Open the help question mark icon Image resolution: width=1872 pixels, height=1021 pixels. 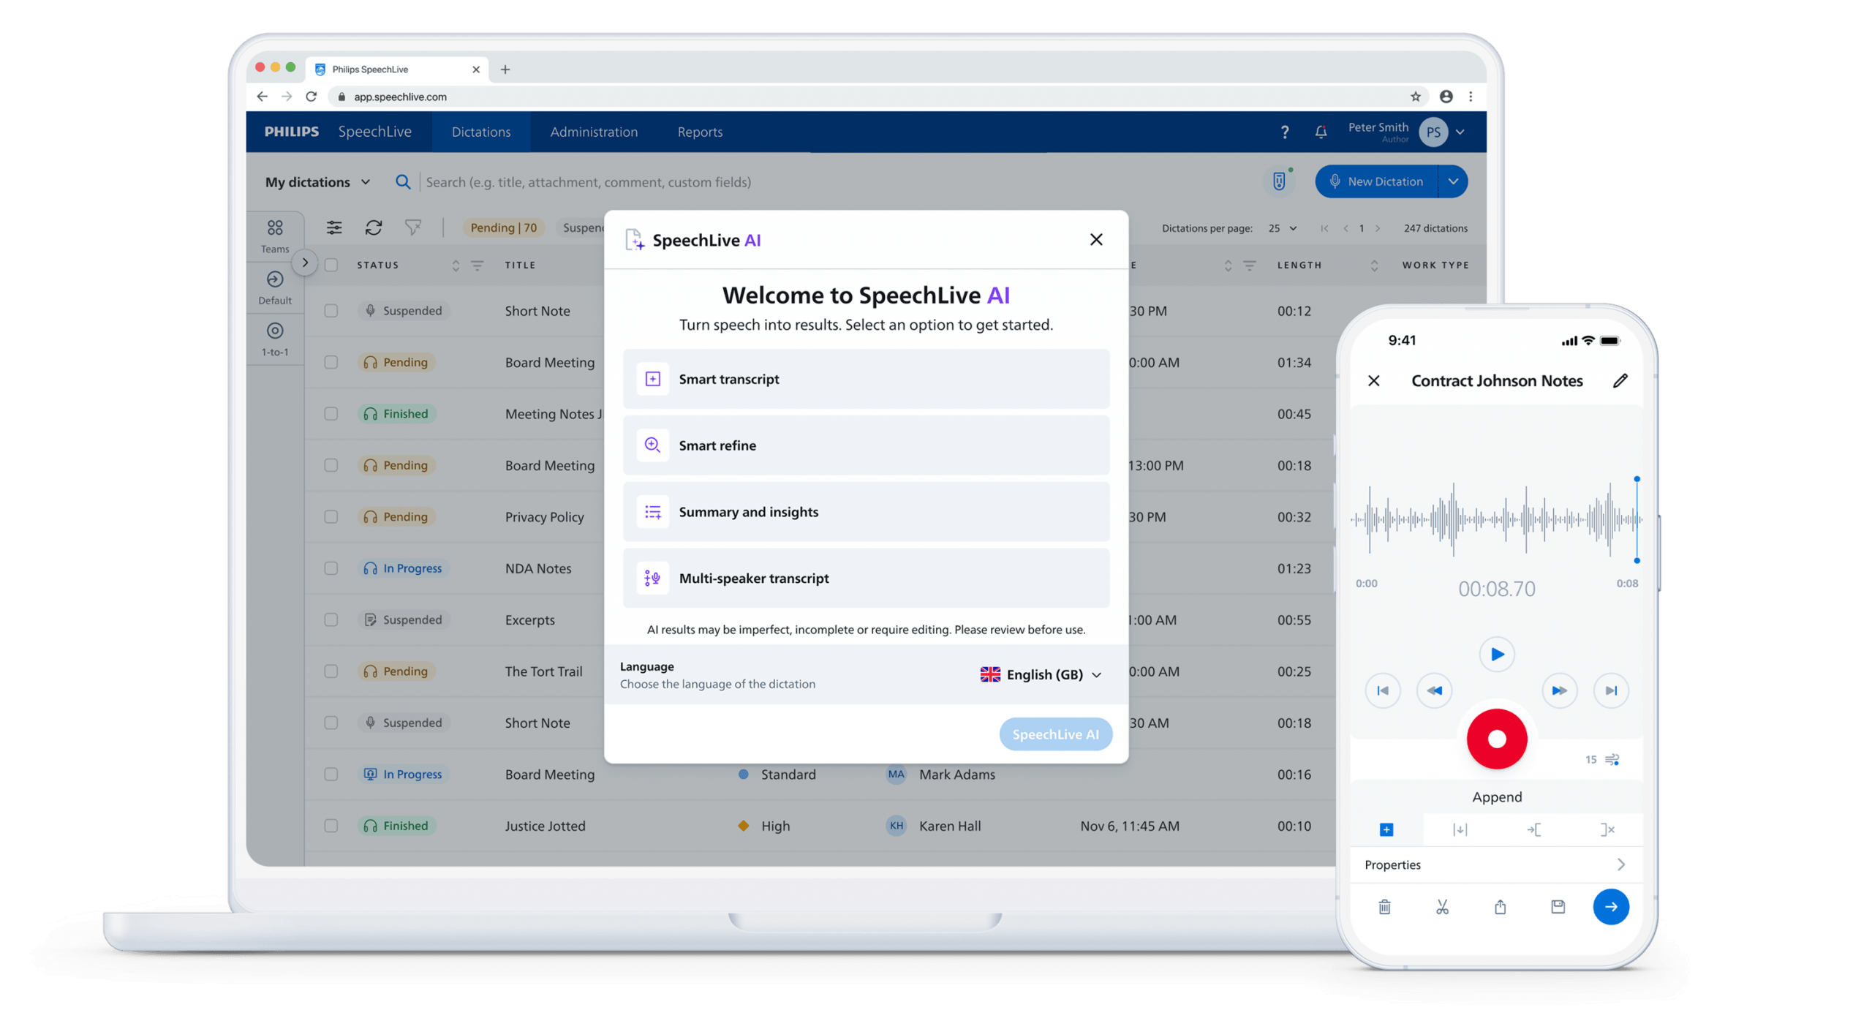[1285, 132]
